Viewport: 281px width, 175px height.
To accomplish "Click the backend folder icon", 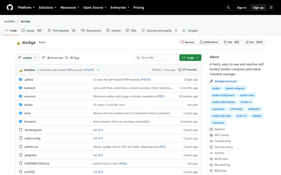I will click(21, 88).
